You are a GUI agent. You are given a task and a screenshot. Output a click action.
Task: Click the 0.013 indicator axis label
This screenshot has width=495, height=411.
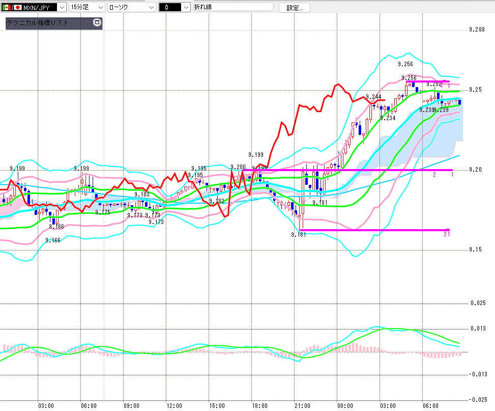click(x=478, y=328)
